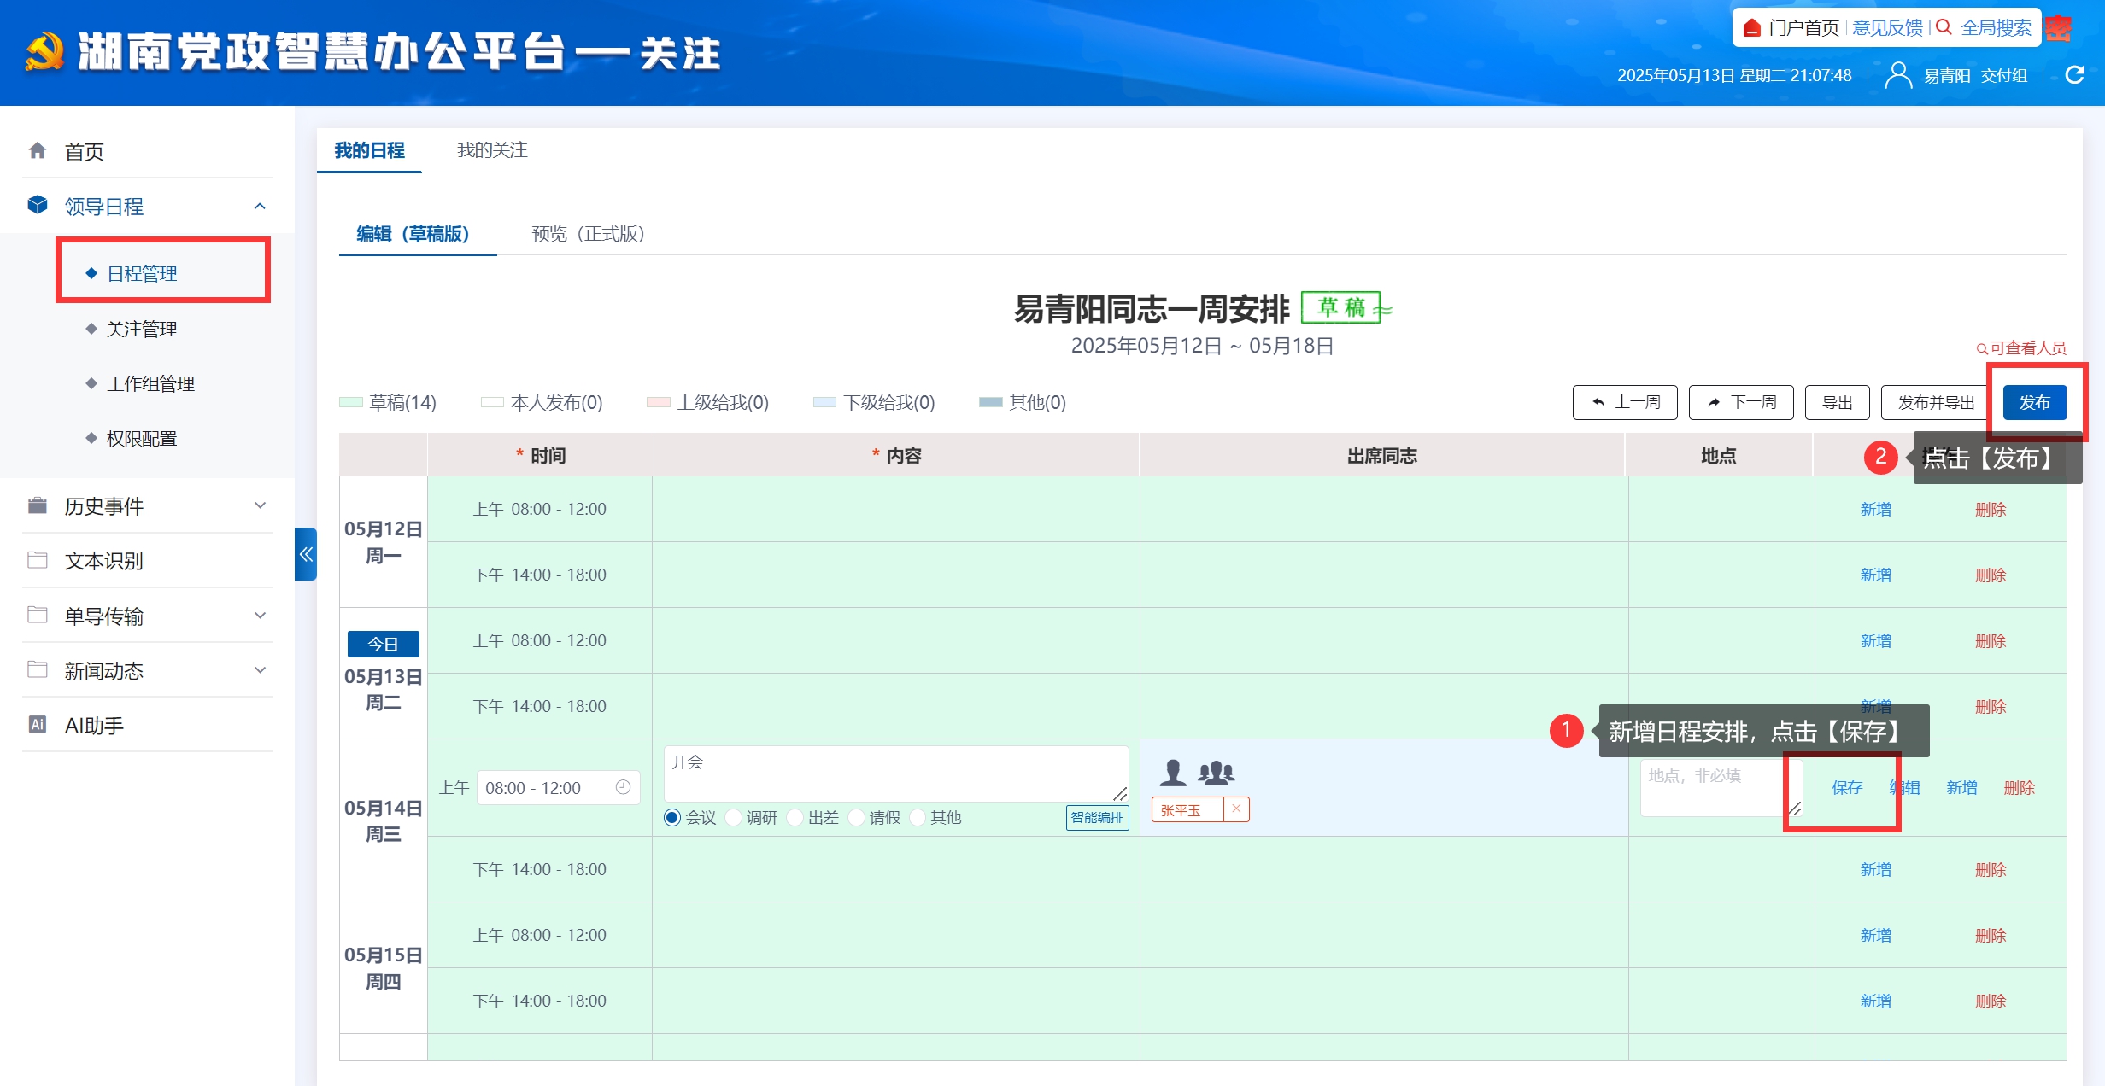Click the 全局搜索 magnifier icon

coord(1944,27)
